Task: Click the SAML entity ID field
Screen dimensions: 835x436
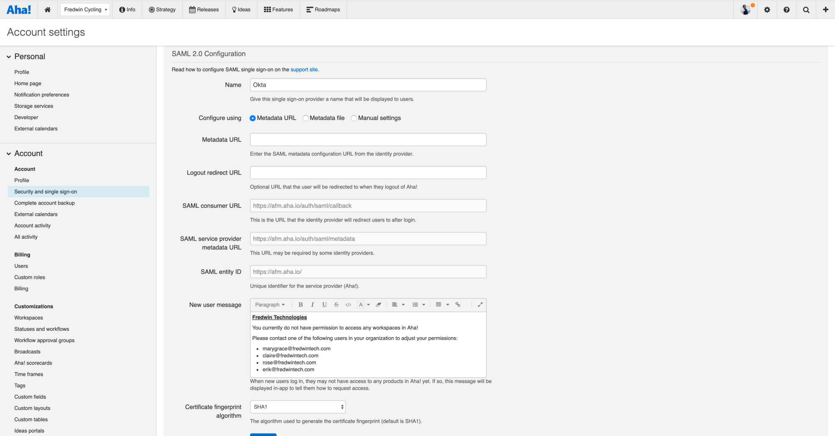Action: pos(368,272)
